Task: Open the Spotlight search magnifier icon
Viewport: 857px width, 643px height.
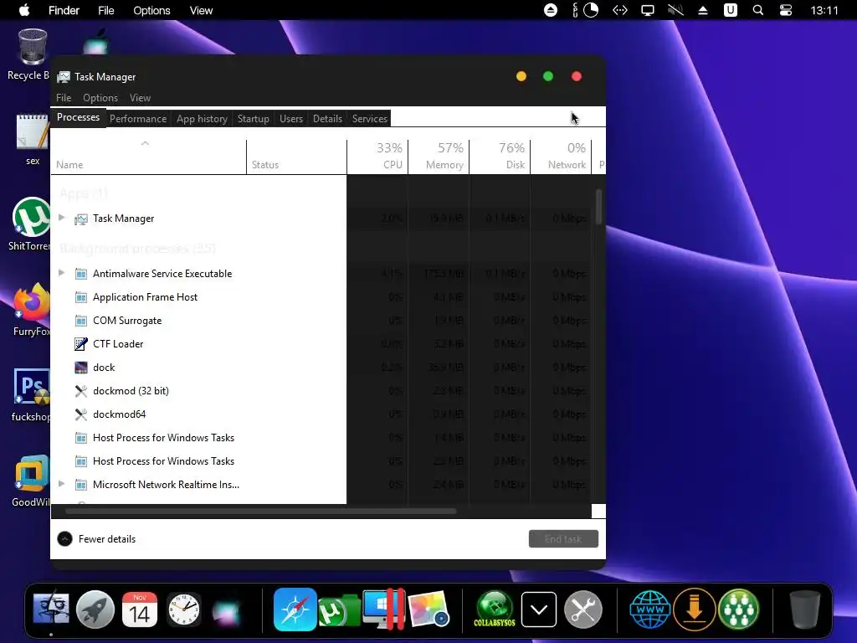Action: click(758, 10)
